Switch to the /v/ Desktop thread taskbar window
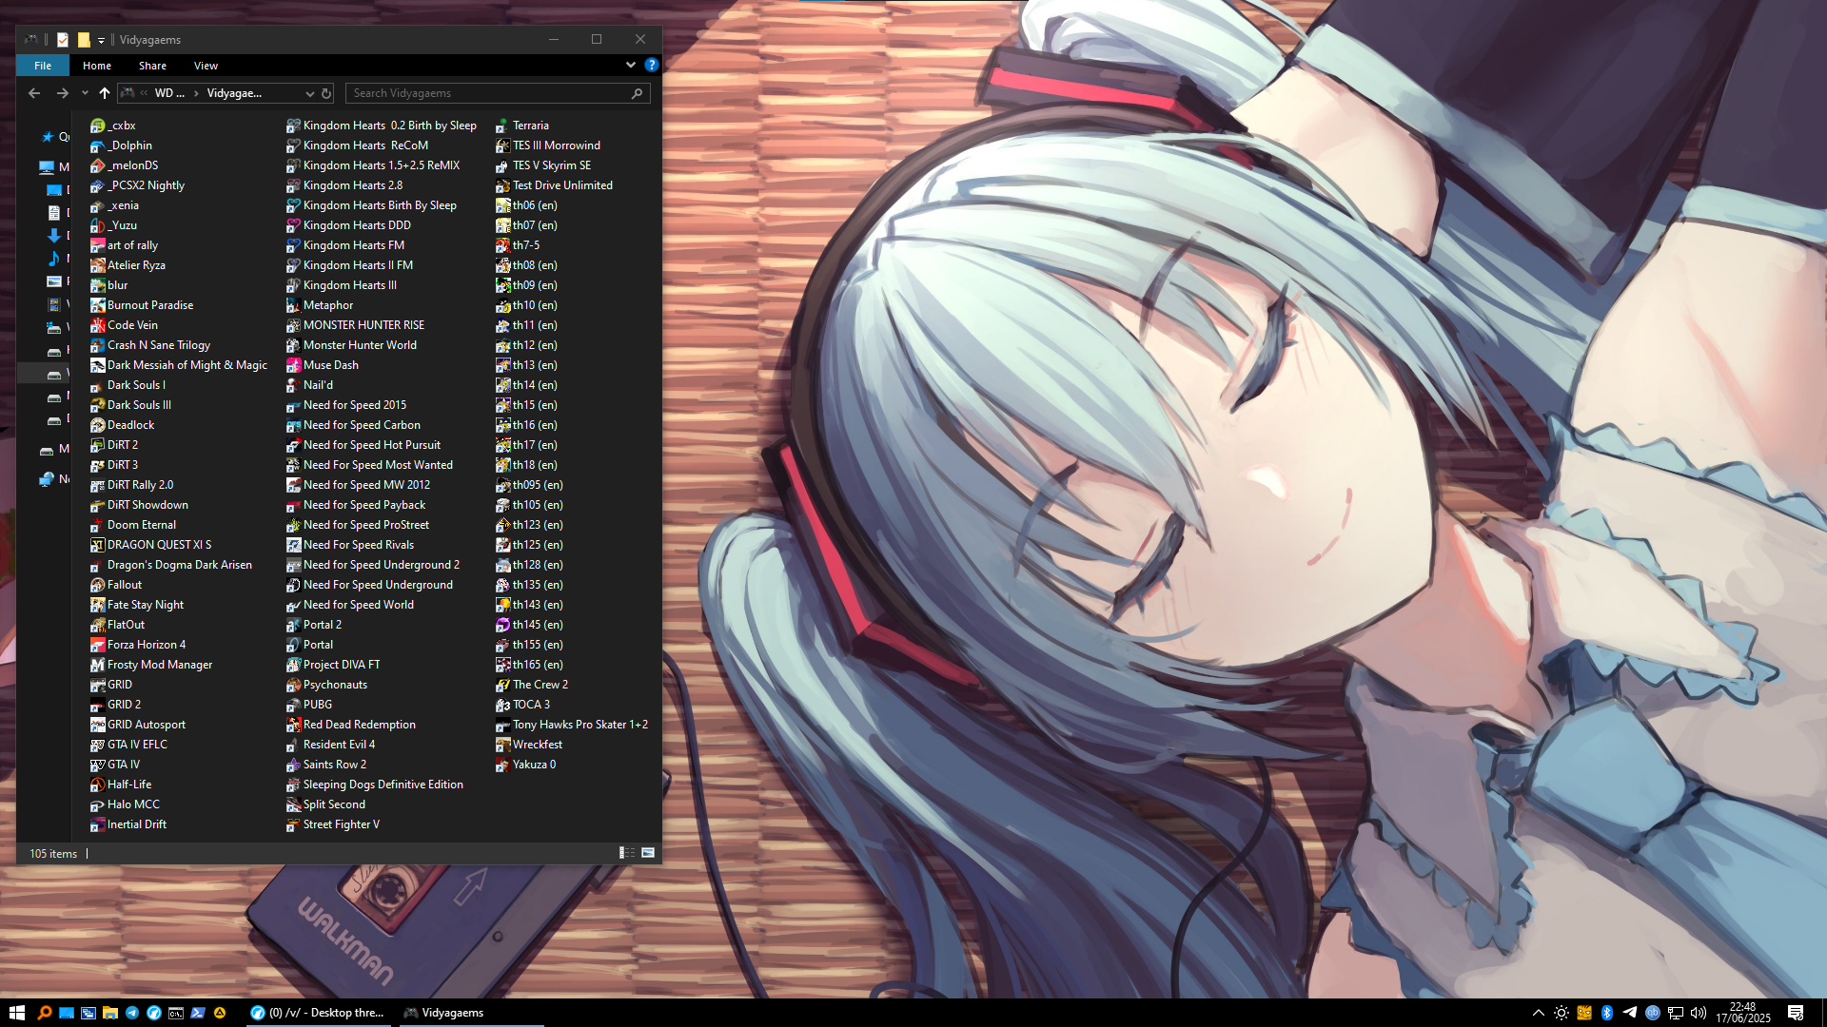1827x1027 pixels. [x=318, y=1013]
